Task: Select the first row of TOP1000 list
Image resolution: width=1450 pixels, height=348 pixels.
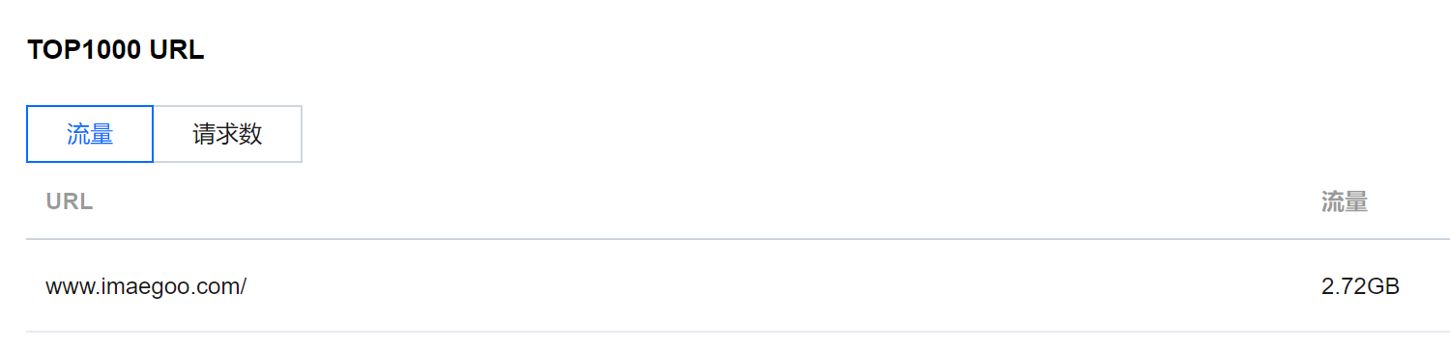Action: (738, 286)
